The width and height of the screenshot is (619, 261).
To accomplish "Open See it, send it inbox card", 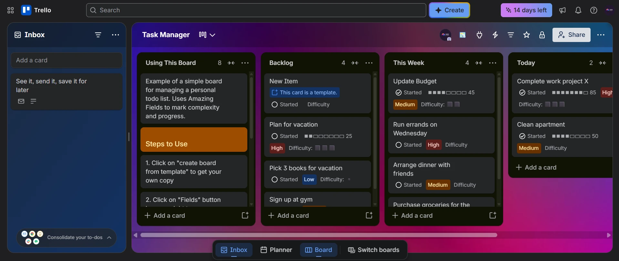I will point(67,92).
